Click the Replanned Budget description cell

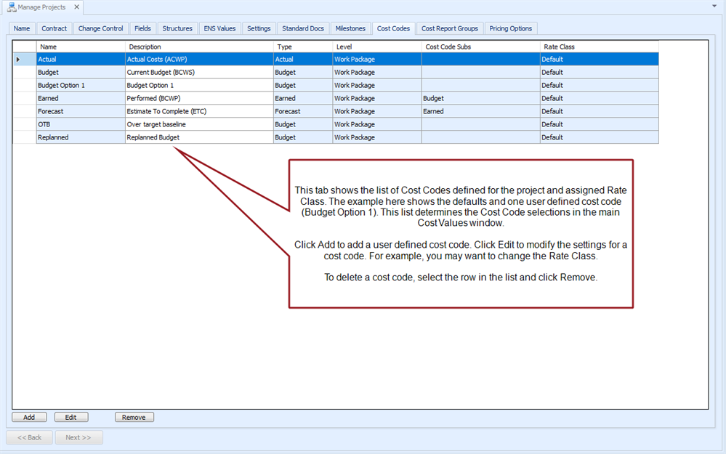[198, 137]
